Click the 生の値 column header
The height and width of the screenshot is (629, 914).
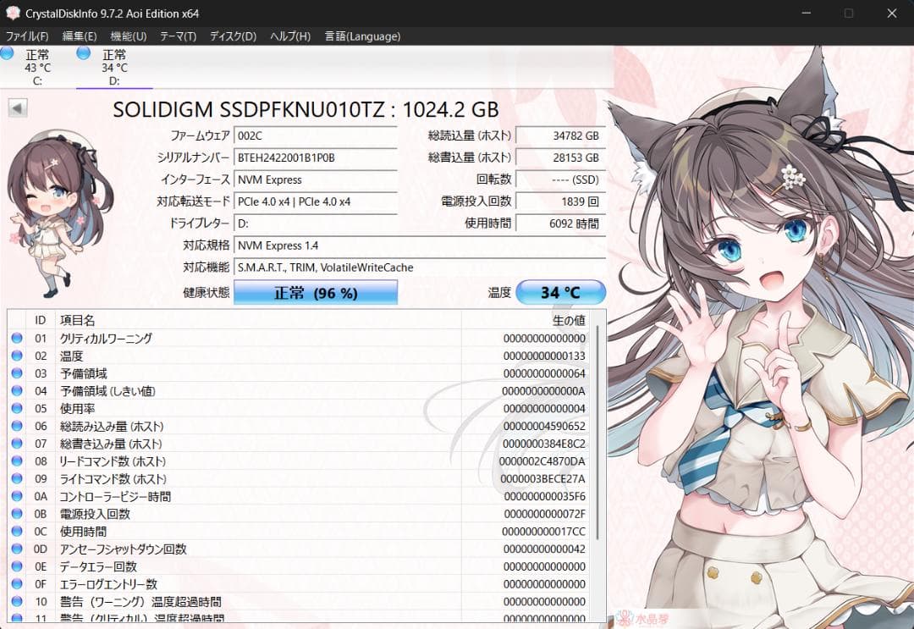[x=525, y=320]
